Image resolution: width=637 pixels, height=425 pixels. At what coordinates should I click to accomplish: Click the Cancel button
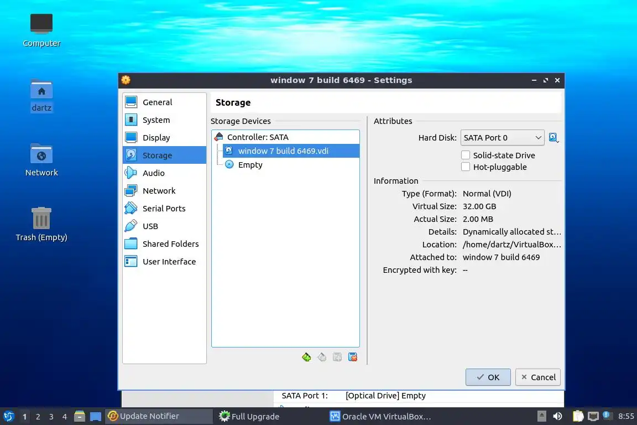pyautogui.click(x=538, y=377)
